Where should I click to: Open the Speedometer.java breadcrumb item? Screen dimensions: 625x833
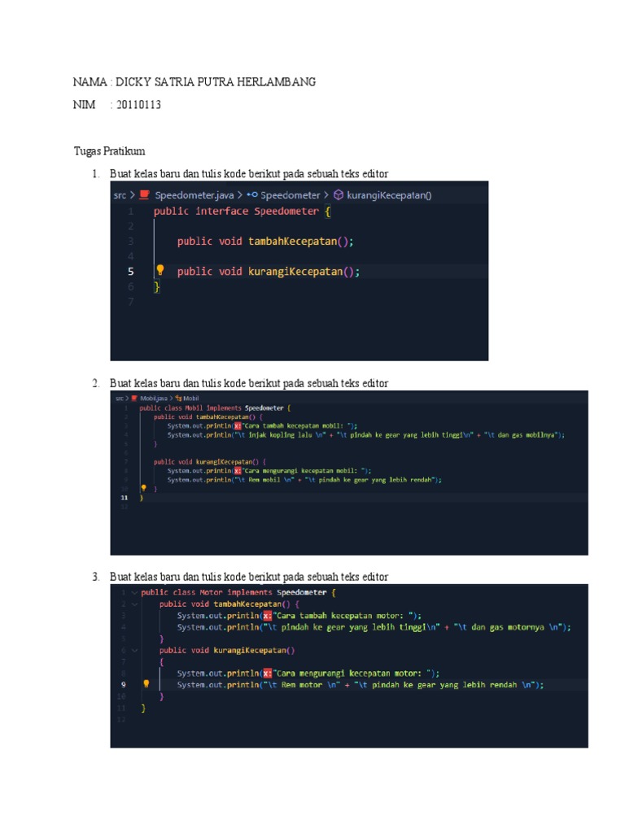pyautogui.click(x=194, y=195)
